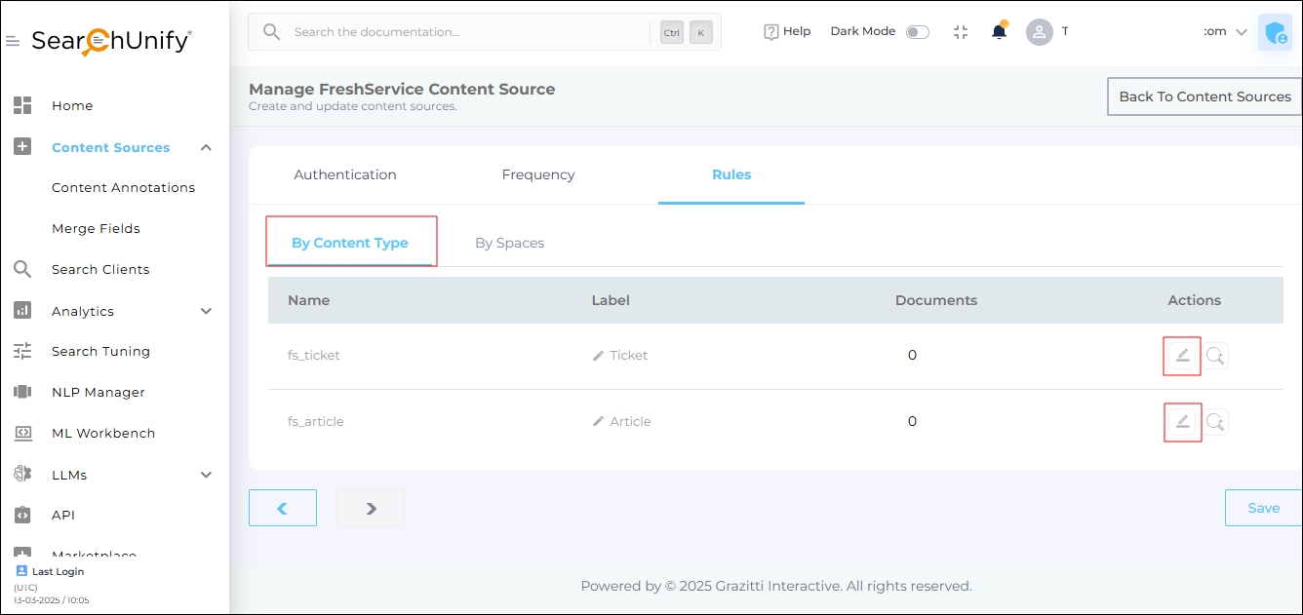
Task: Click the exit fullscreen collapse icon
Action: coord(961,31)
